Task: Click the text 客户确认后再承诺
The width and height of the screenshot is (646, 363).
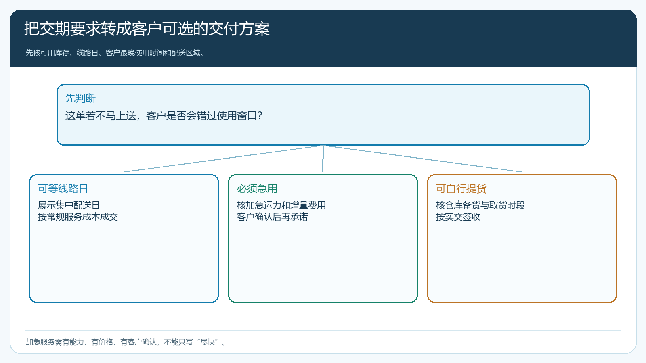Action: coord(272,217)
